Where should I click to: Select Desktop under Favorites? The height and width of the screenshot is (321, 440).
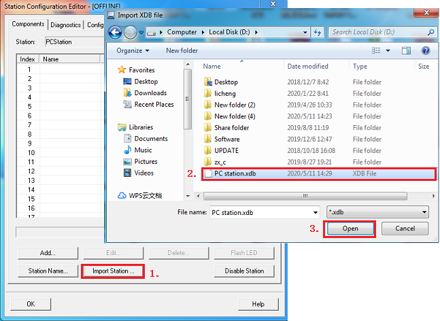tap(141, 82)
